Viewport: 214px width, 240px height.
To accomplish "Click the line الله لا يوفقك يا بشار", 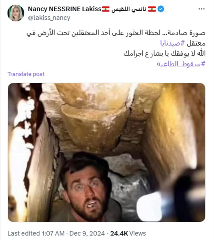I will pos(164,53).
